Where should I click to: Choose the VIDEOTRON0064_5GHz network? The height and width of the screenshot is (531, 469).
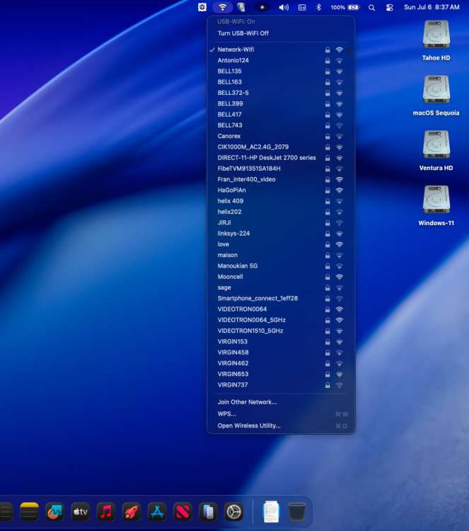tap(281, 320)
